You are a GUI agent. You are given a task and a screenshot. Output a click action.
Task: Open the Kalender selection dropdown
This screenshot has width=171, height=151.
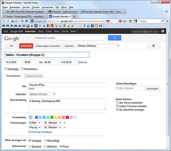[x=42, y=94]
